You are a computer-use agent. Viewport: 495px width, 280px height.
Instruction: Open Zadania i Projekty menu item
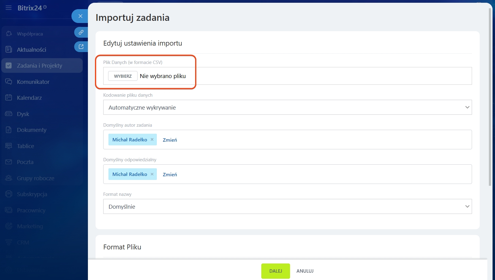point(40,65)
